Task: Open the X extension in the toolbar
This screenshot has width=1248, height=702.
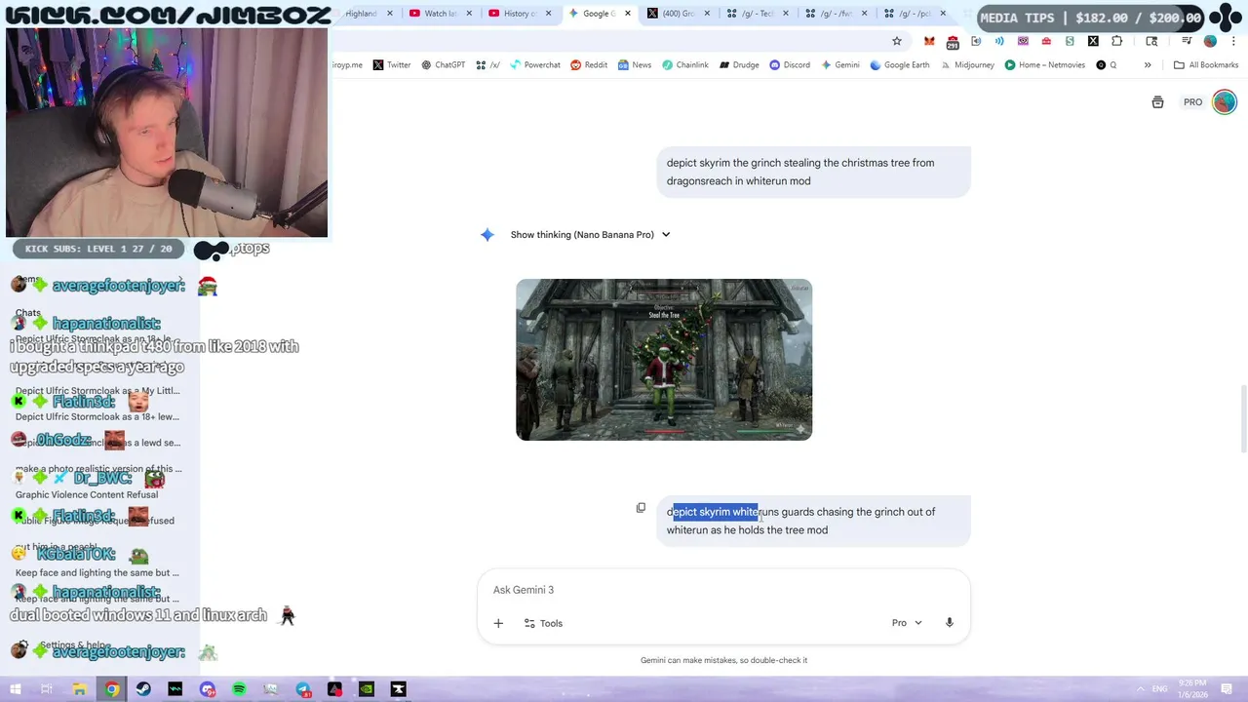Action: pos(1093,41)
